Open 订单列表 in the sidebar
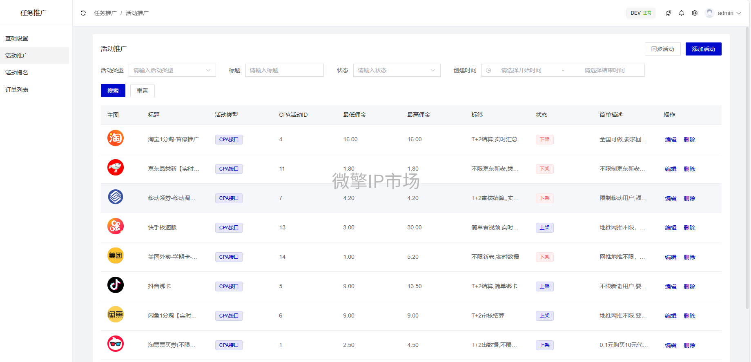This screenshot has height=362, width=751. point(17,90)
